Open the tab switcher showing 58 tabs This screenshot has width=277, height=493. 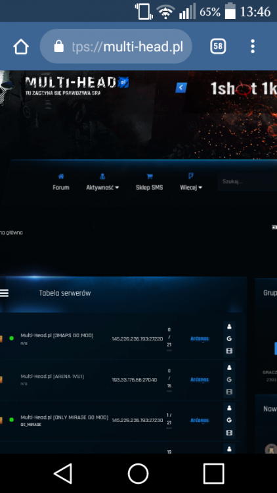(218, 47)
